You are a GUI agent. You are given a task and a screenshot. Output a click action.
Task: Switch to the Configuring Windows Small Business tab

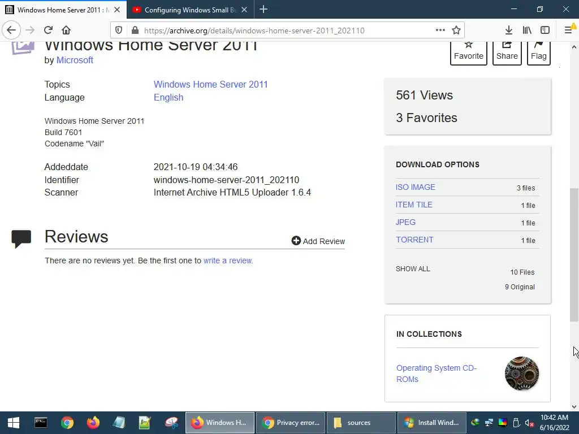point(191,10)
